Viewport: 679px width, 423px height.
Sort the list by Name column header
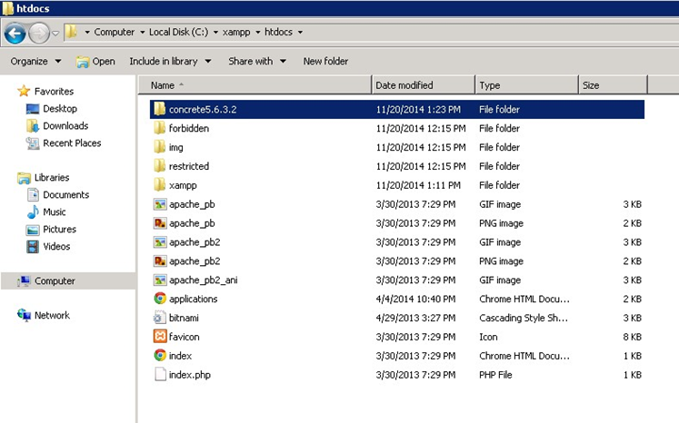pyautogui.click(x=163, y=85)
